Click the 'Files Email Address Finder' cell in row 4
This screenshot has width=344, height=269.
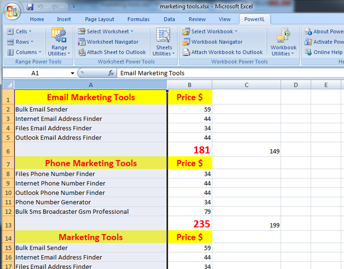[x=90, y=128]
